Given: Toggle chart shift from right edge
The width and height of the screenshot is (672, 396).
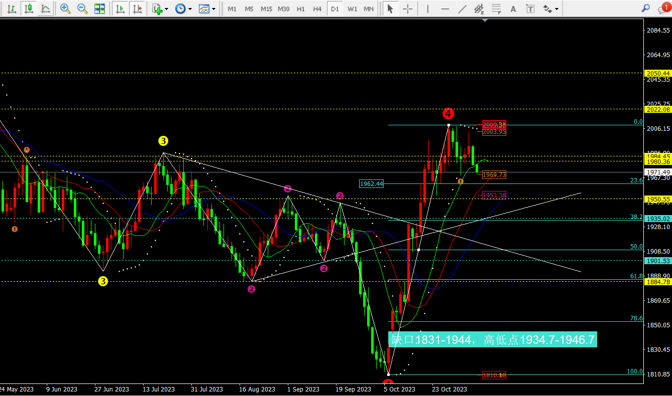Looking at the screenshot, I should click(137, 9).
